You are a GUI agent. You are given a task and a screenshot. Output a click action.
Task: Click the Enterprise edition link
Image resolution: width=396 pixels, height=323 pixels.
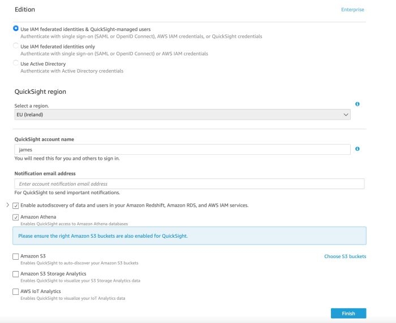pos(352,10)
